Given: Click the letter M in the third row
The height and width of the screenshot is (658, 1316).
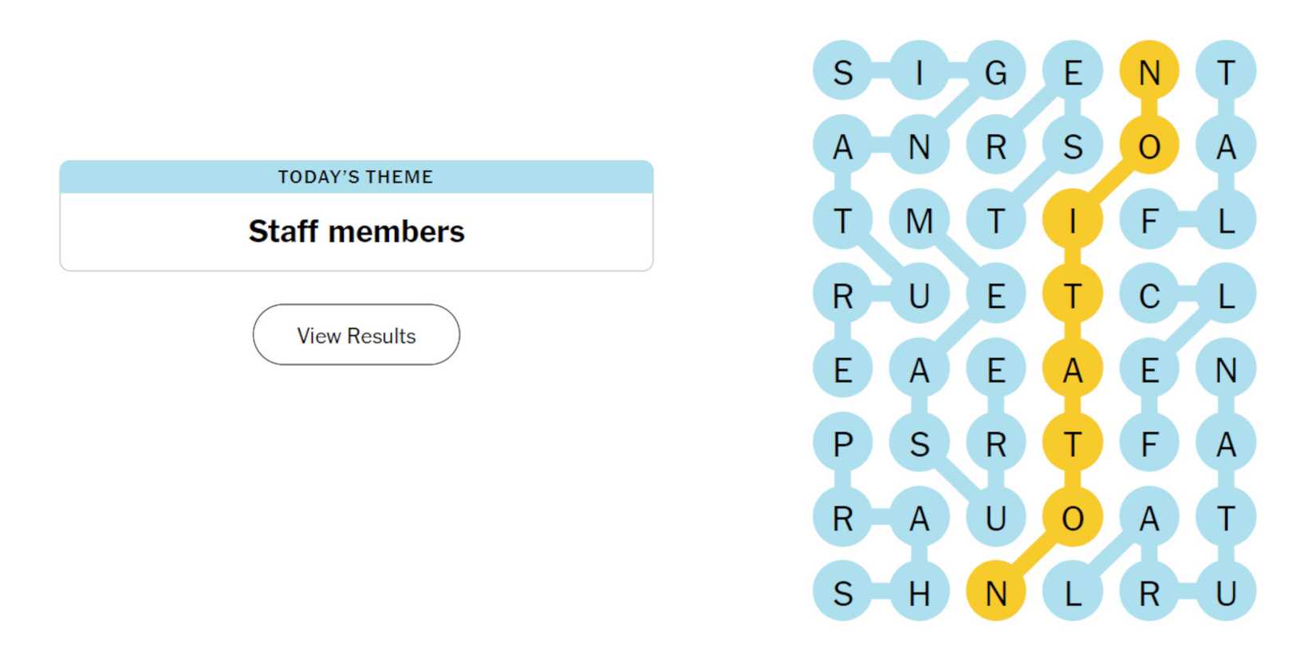Looking at the screenshot, I should tap(919, 219).
